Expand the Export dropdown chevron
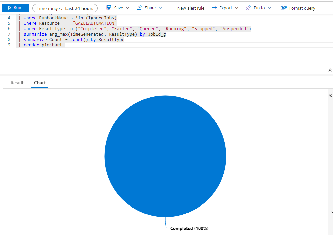This screenshot has width=333, height=235. [236, 8]
